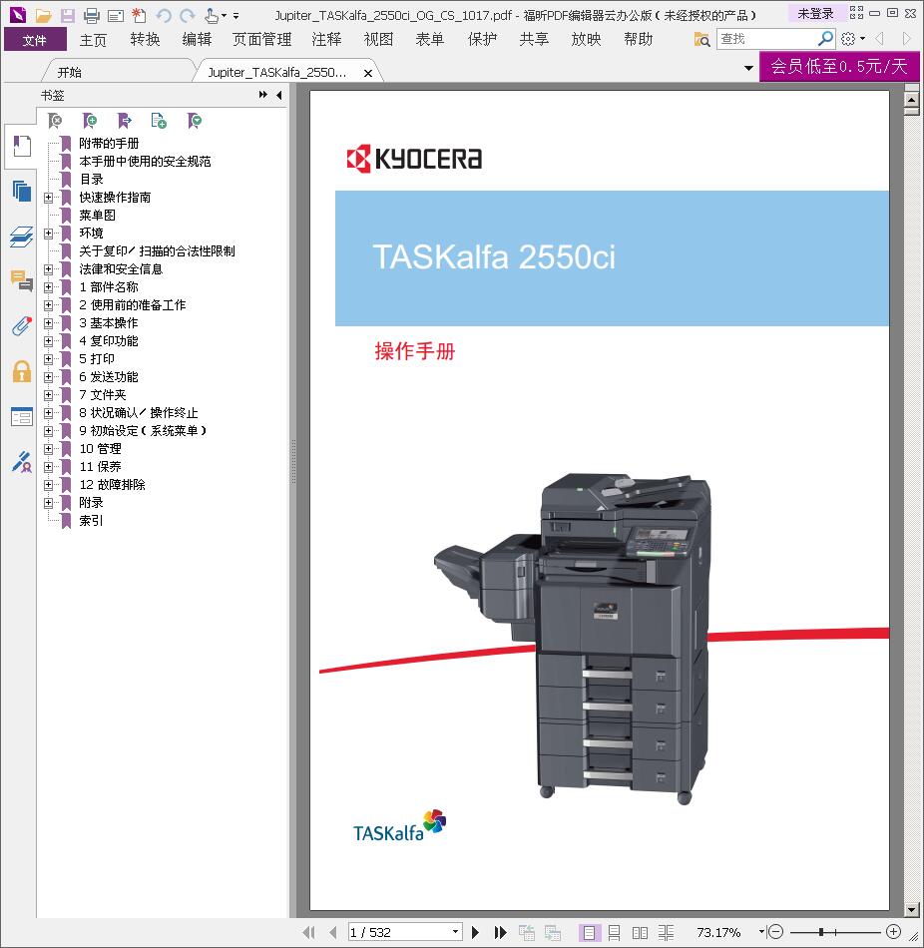
Task: Expand the 6 发送功能 bookmark
Action: coord(48,376)
